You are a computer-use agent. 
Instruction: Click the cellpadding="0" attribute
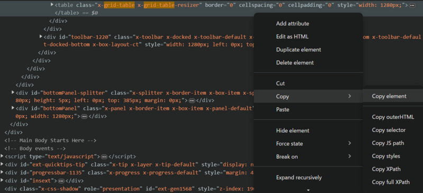tap(311, 5)
